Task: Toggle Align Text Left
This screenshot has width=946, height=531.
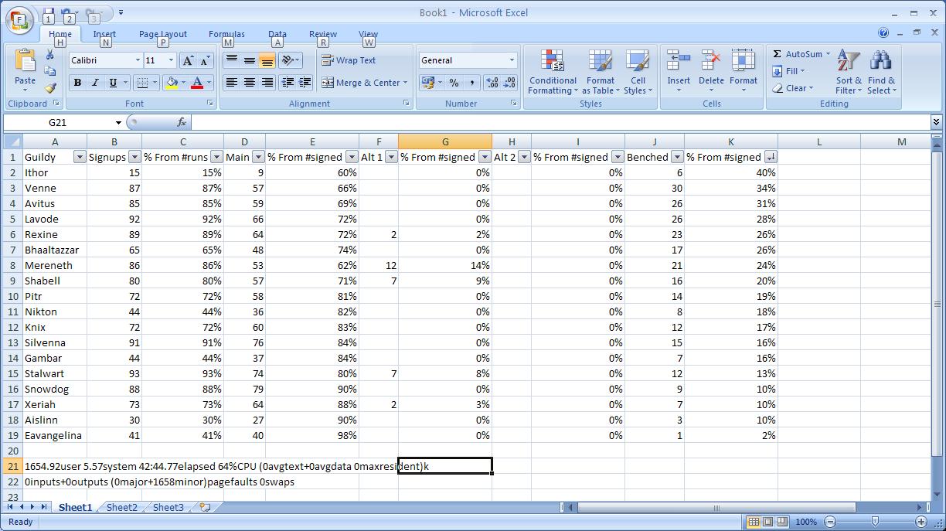Action: [x=231, y=83]
